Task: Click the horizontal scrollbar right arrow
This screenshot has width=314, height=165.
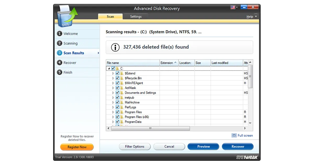Action: pos(245,128)
